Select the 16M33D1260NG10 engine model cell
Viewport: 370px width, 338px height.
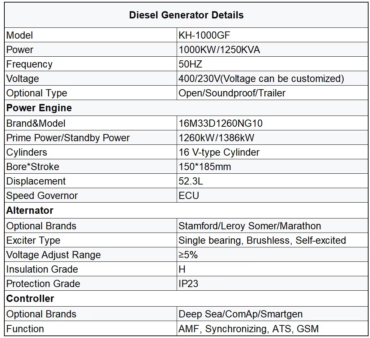tap(272, 123)
